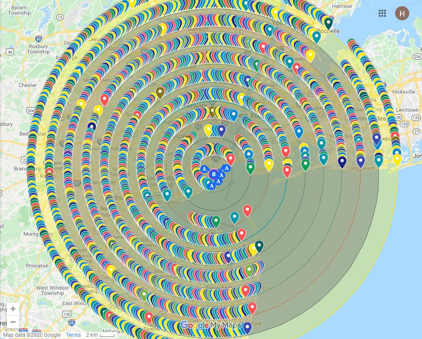Click the 2 km scale bar

tap(100, 335)
